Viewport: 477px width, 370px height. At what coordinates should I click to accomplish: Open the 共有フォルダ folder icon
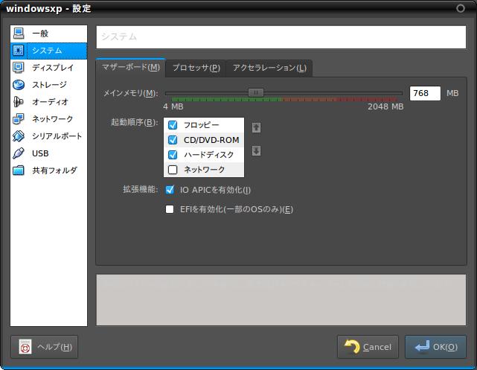coord(19,170)
